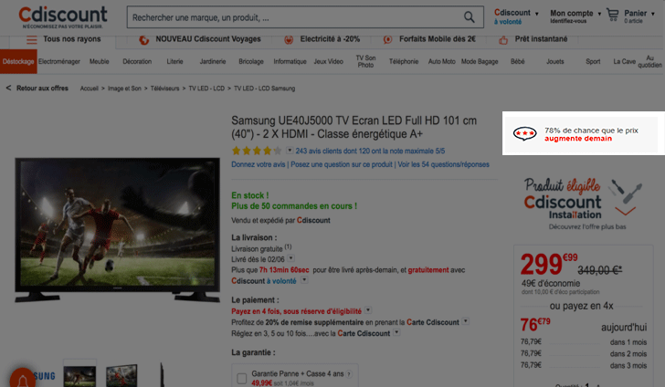The height and width of the screenshot is (387, 665).
Task: Expand the Réglez en 3, 5 ou 10 fois details
Action: click(396, 332)
